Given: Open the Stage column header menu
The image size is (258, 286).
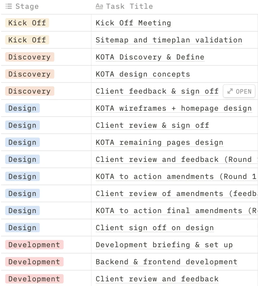Looking at the screenshot, I should click(27, 6).
